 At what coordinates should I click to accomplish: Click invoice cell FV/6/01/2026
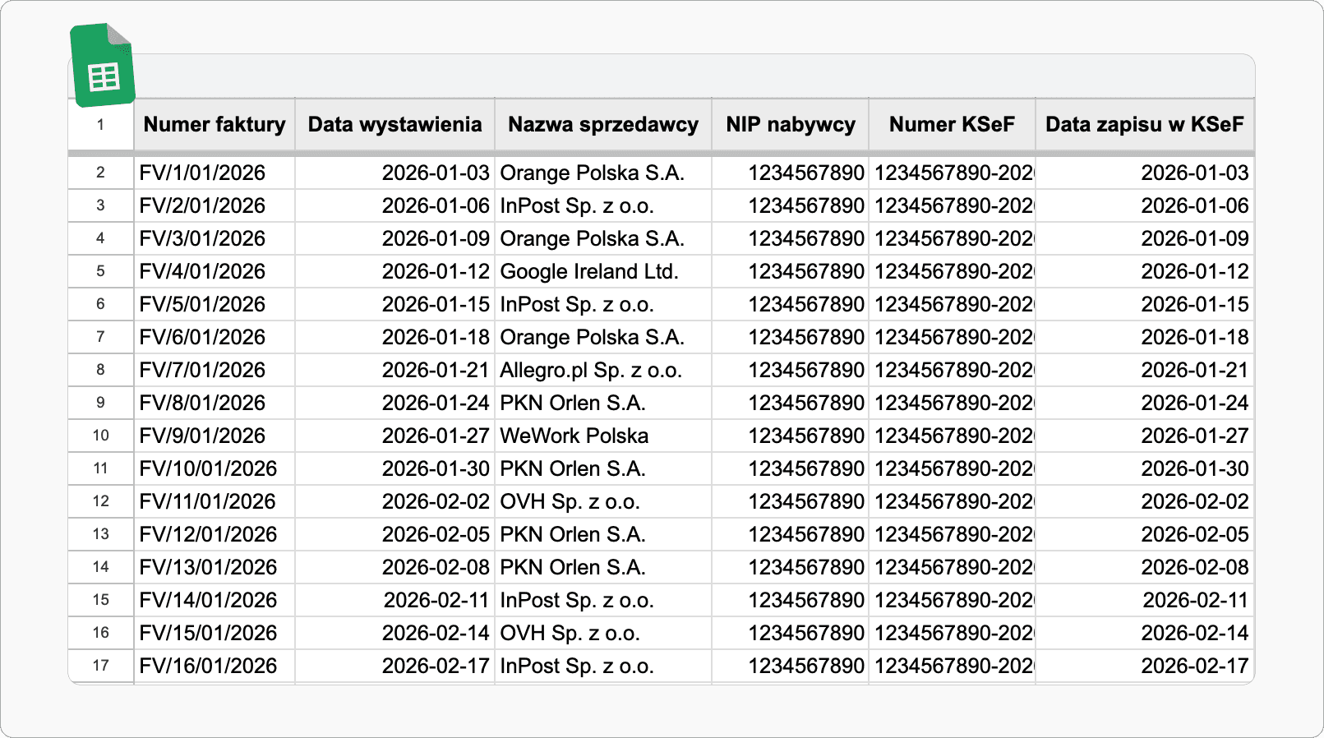[215, 337]
